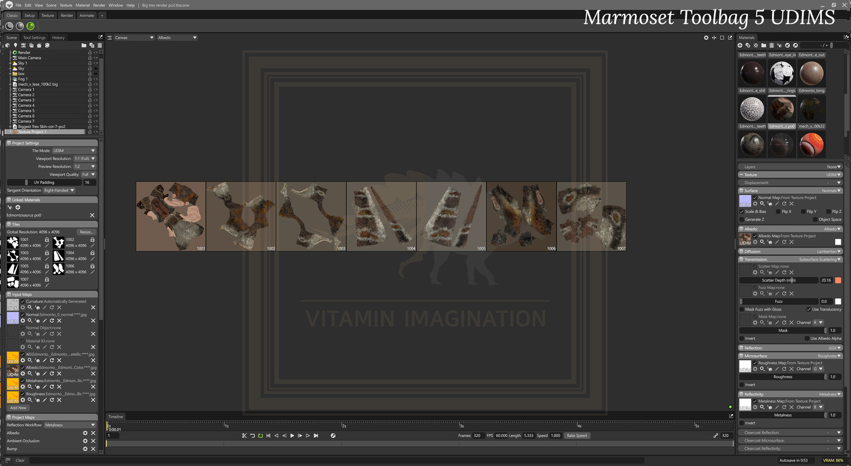The height and width of the screenshot is (466, 851).
Task: Edit Roughness Map with pencil icon
Action: coord(777,369)
